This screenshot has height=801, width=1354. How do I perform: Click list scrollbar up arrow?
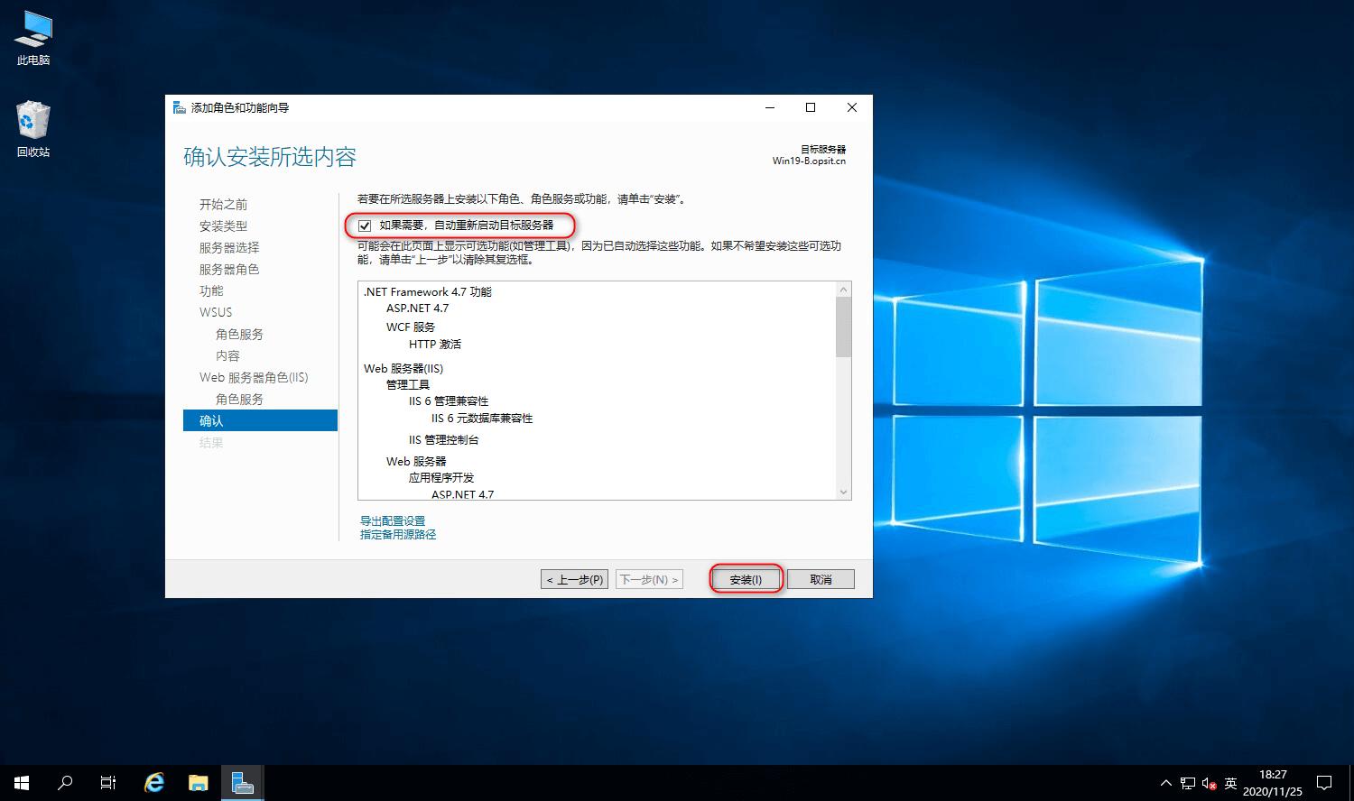[x=844, y=290]
